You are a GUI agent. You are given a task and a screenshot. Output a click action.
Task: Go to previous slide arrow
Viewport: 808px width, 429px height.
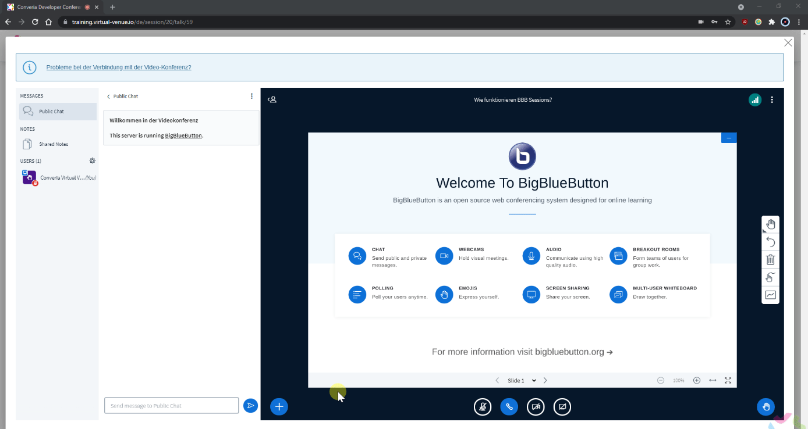click(497, 381)
